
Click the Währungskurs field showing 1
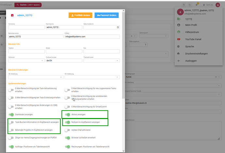pos(138,45)
